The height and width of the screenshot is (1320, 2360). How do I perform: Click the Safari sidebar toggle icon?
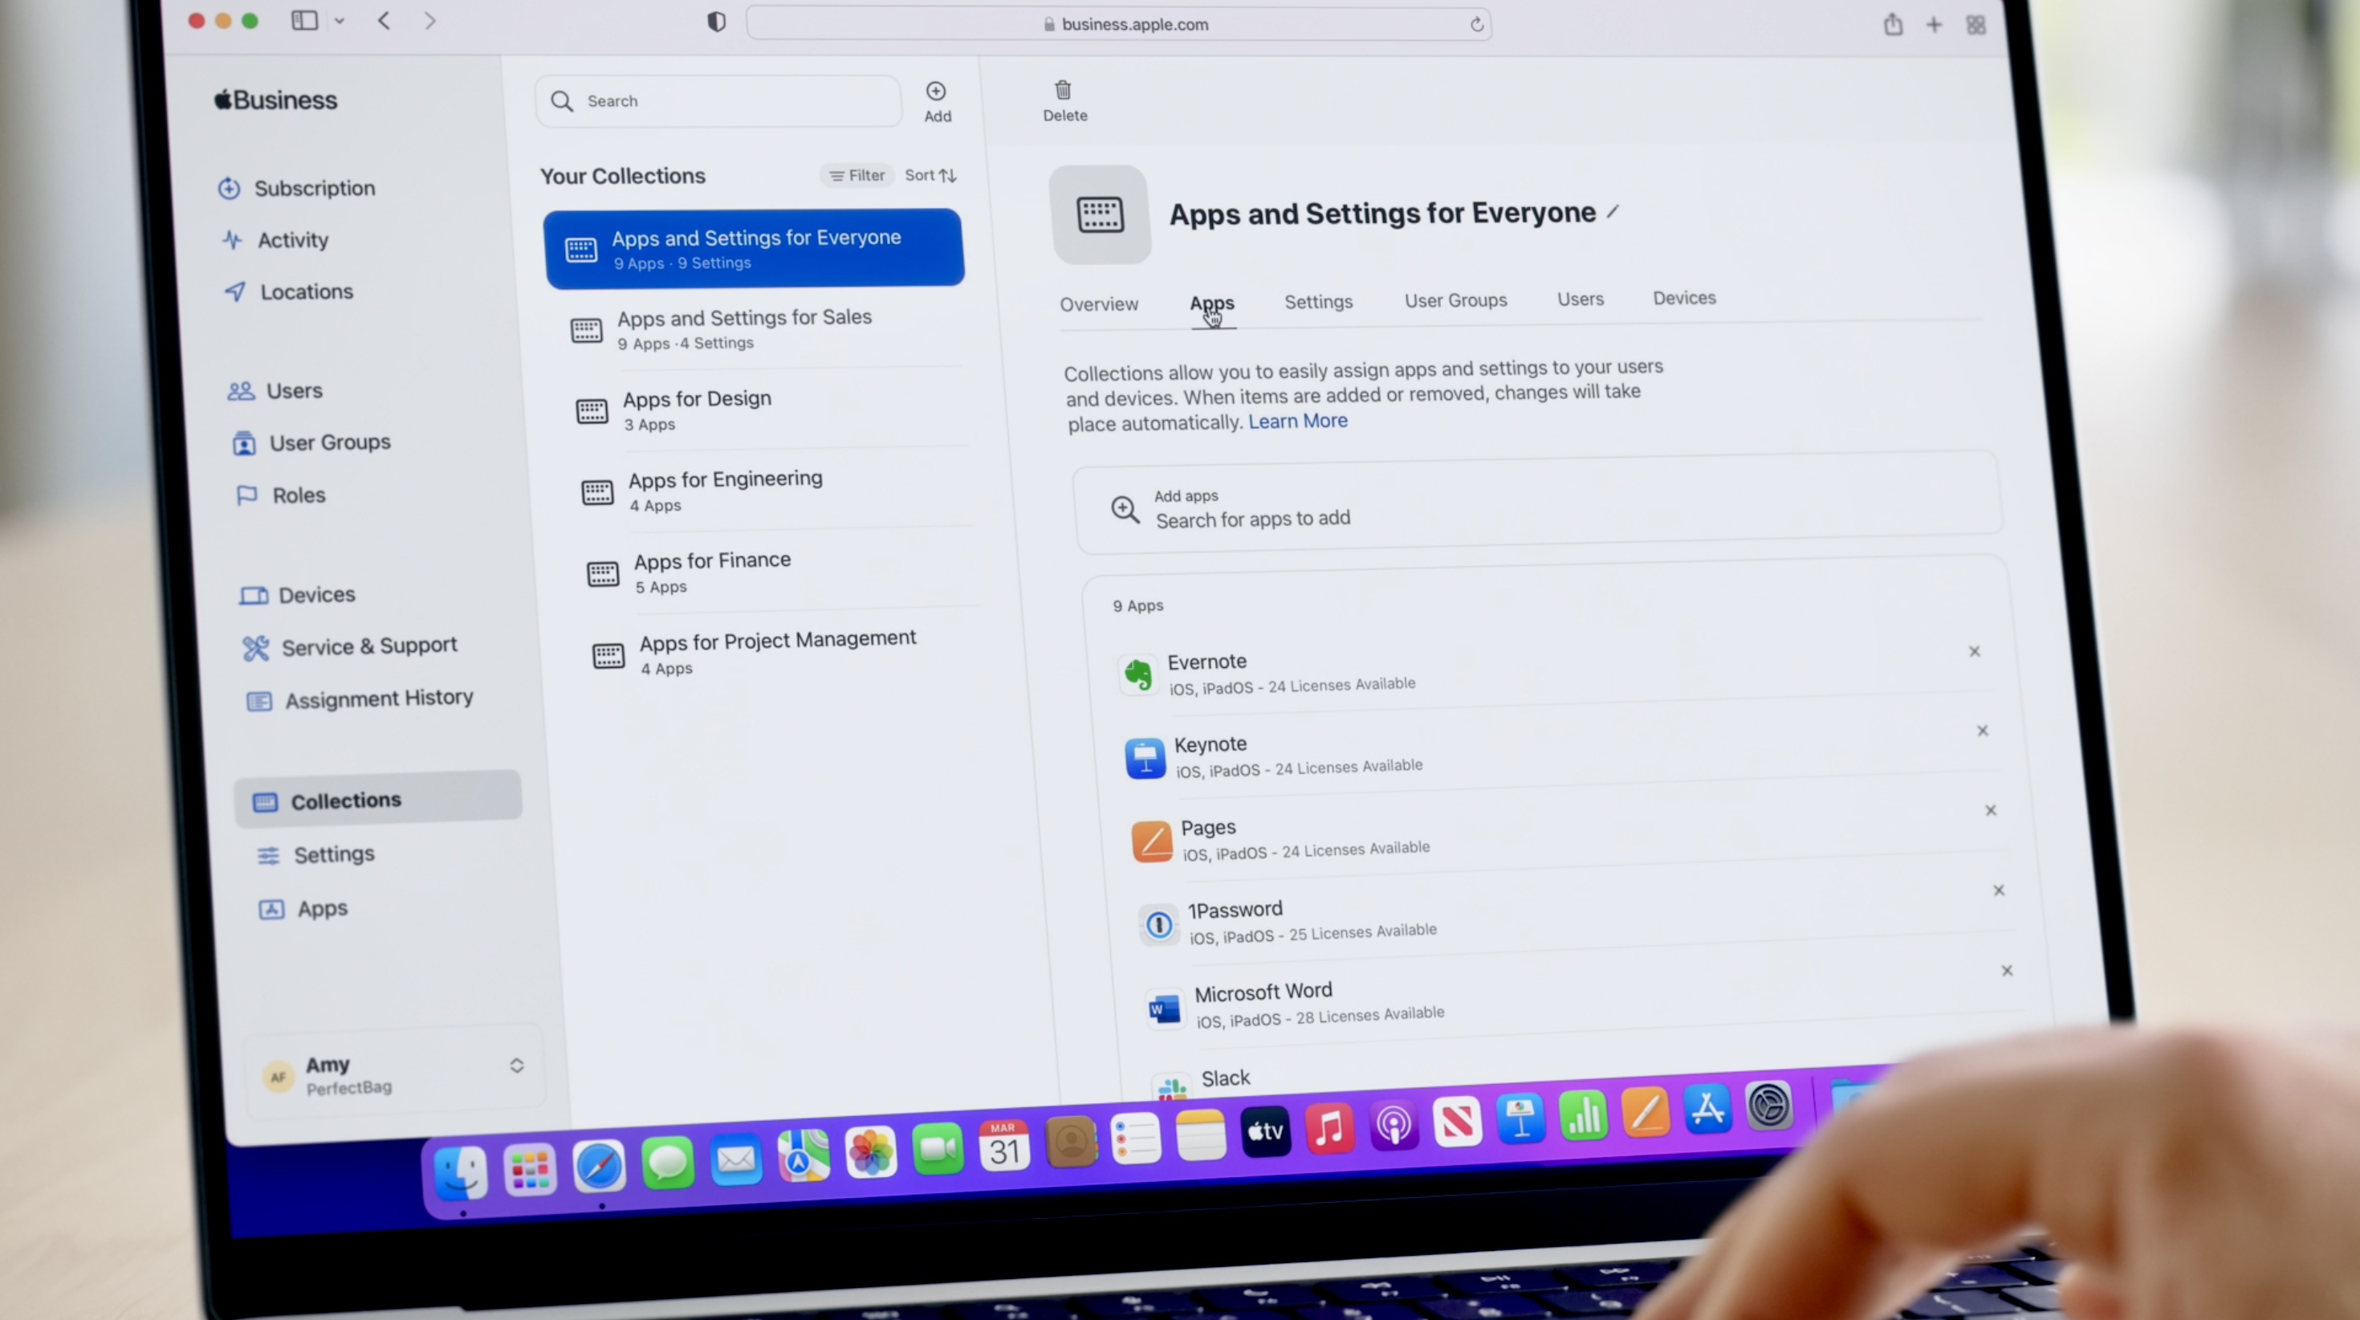(304, 20)
